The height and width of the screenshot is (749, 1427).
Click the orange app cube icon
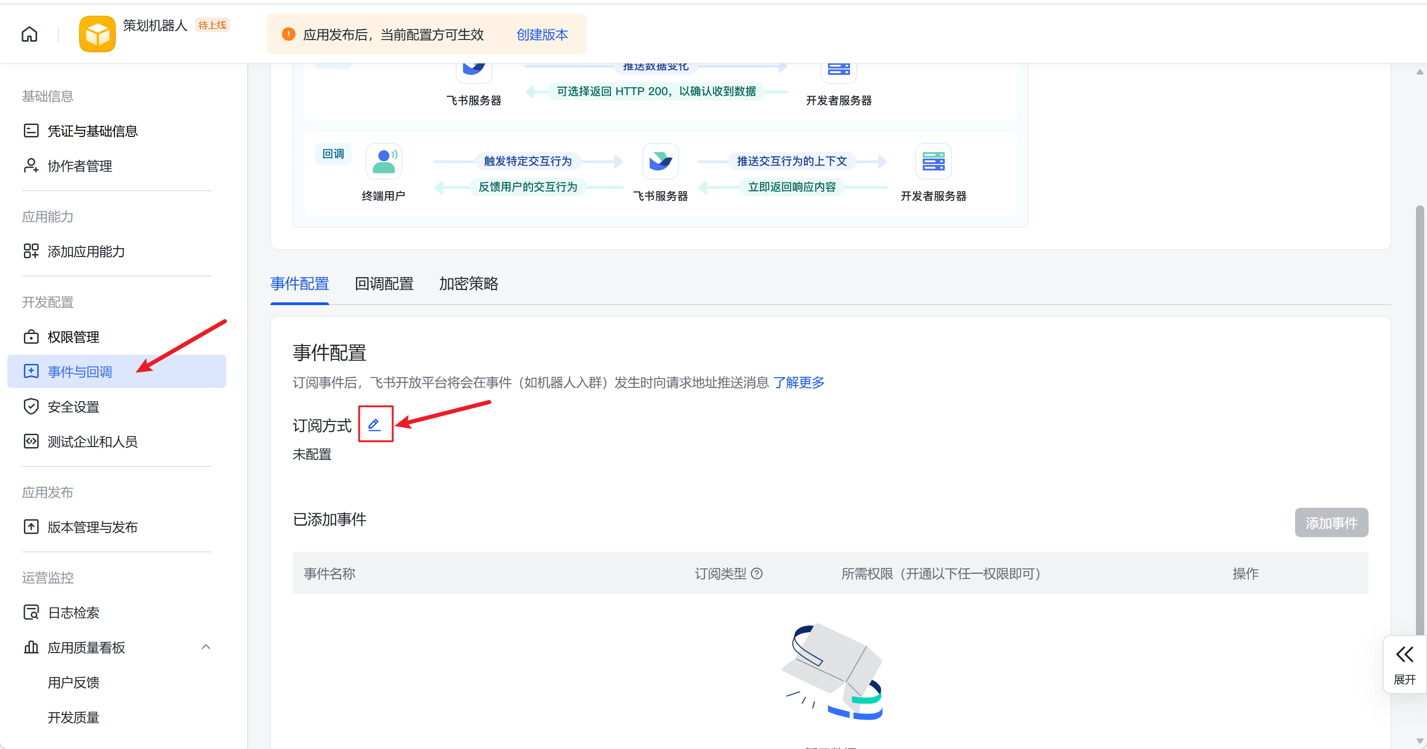coord(97,34)
